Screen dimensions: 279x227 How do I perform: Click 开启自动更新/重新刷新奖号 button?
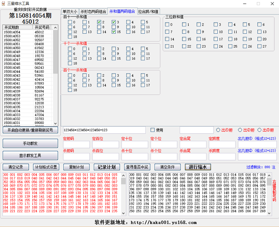30,130
